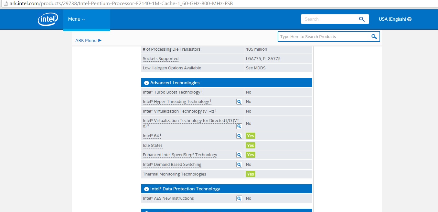
Task: Click the search icon for Hyper-Threading Technology
Action: click(239, 102)
